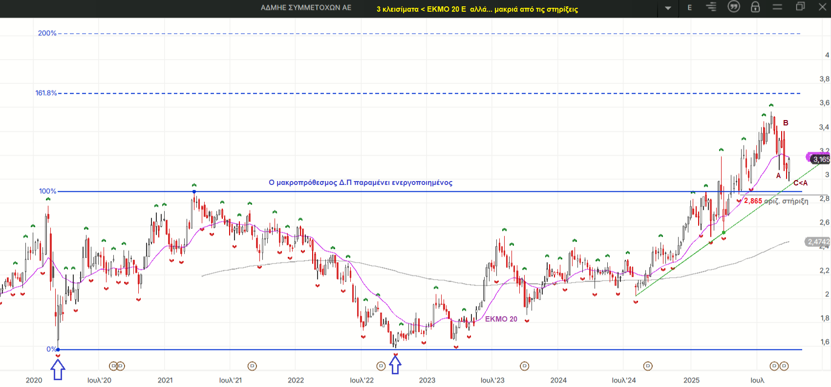Click the restore window icon
Screen dimensions: 831x387
[x=800, y=7]
